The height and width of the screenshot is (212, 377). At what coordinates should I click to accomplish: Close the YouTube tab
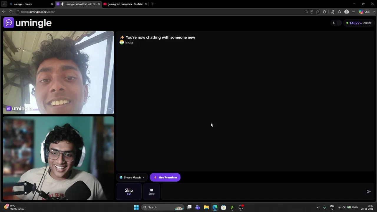(x=145, y=4)
